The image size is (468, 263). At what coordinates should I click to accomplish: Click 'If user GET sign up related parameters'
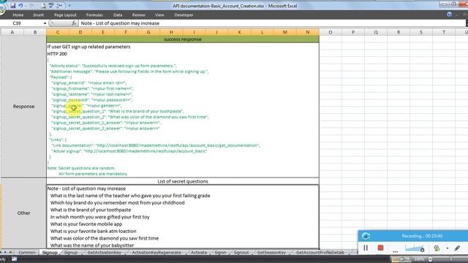click(x=88, y=47)
